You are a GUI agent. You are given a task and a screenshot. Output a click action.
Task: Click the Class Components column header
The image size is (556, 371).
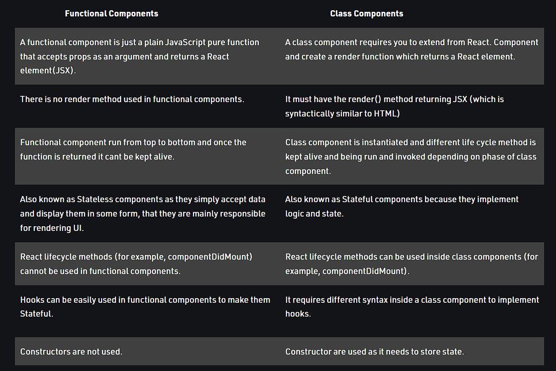pos(367,13)
